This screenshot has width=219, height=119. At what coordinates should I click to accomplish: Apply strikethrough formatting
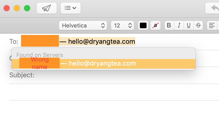click(x=198, y=25)
